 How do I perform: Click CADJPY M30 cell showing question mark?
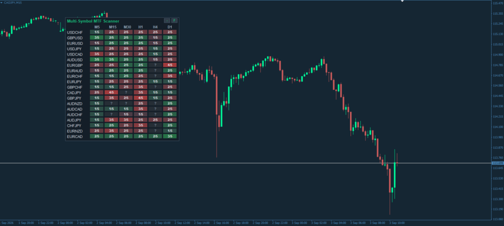coord(126,92)
